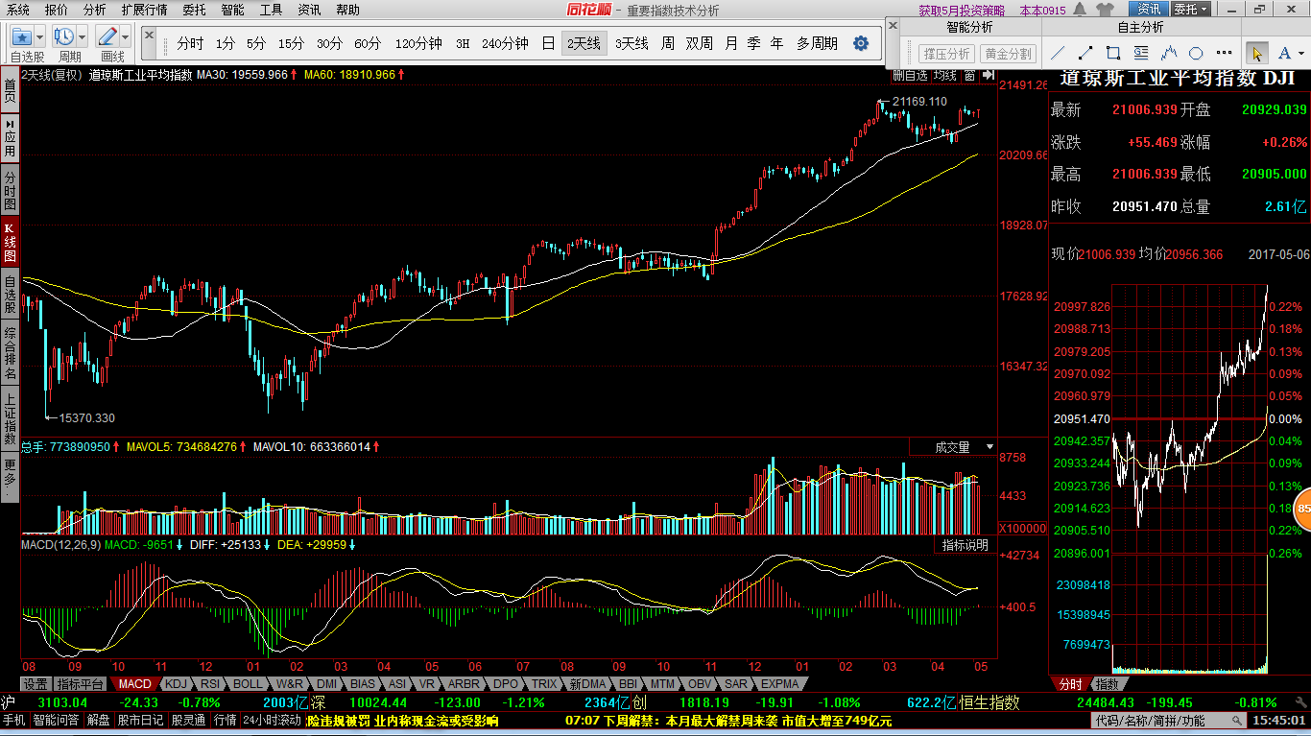Click the 撑压分析 button
The width and height of the screenshot is (1311, 736).
click(x=947, y=54)
